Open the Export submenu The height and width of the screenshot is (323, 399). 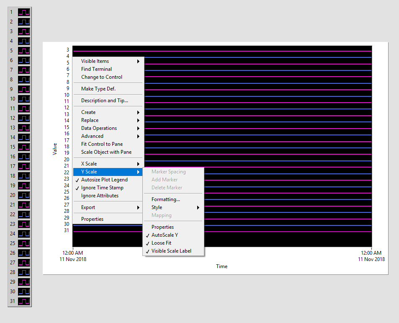point(108,207)
